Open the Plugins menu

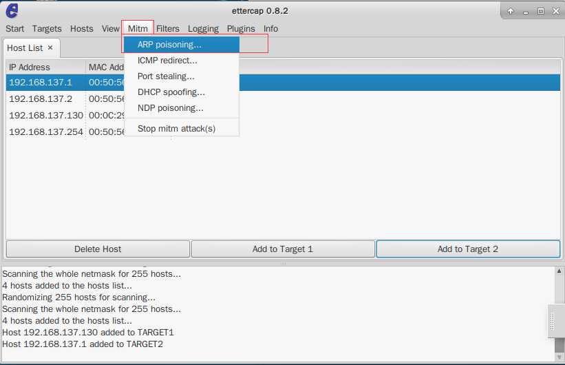point(241,28)
